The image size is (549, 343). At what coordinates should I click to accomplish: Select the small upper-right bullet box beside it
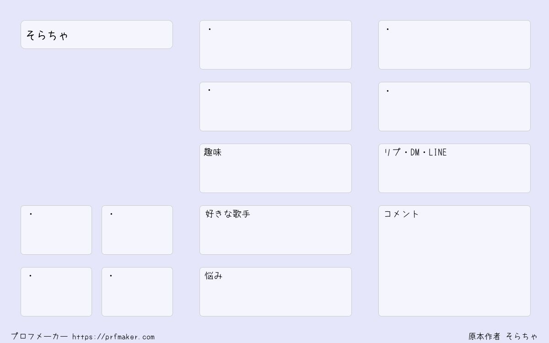click(137, 230)
